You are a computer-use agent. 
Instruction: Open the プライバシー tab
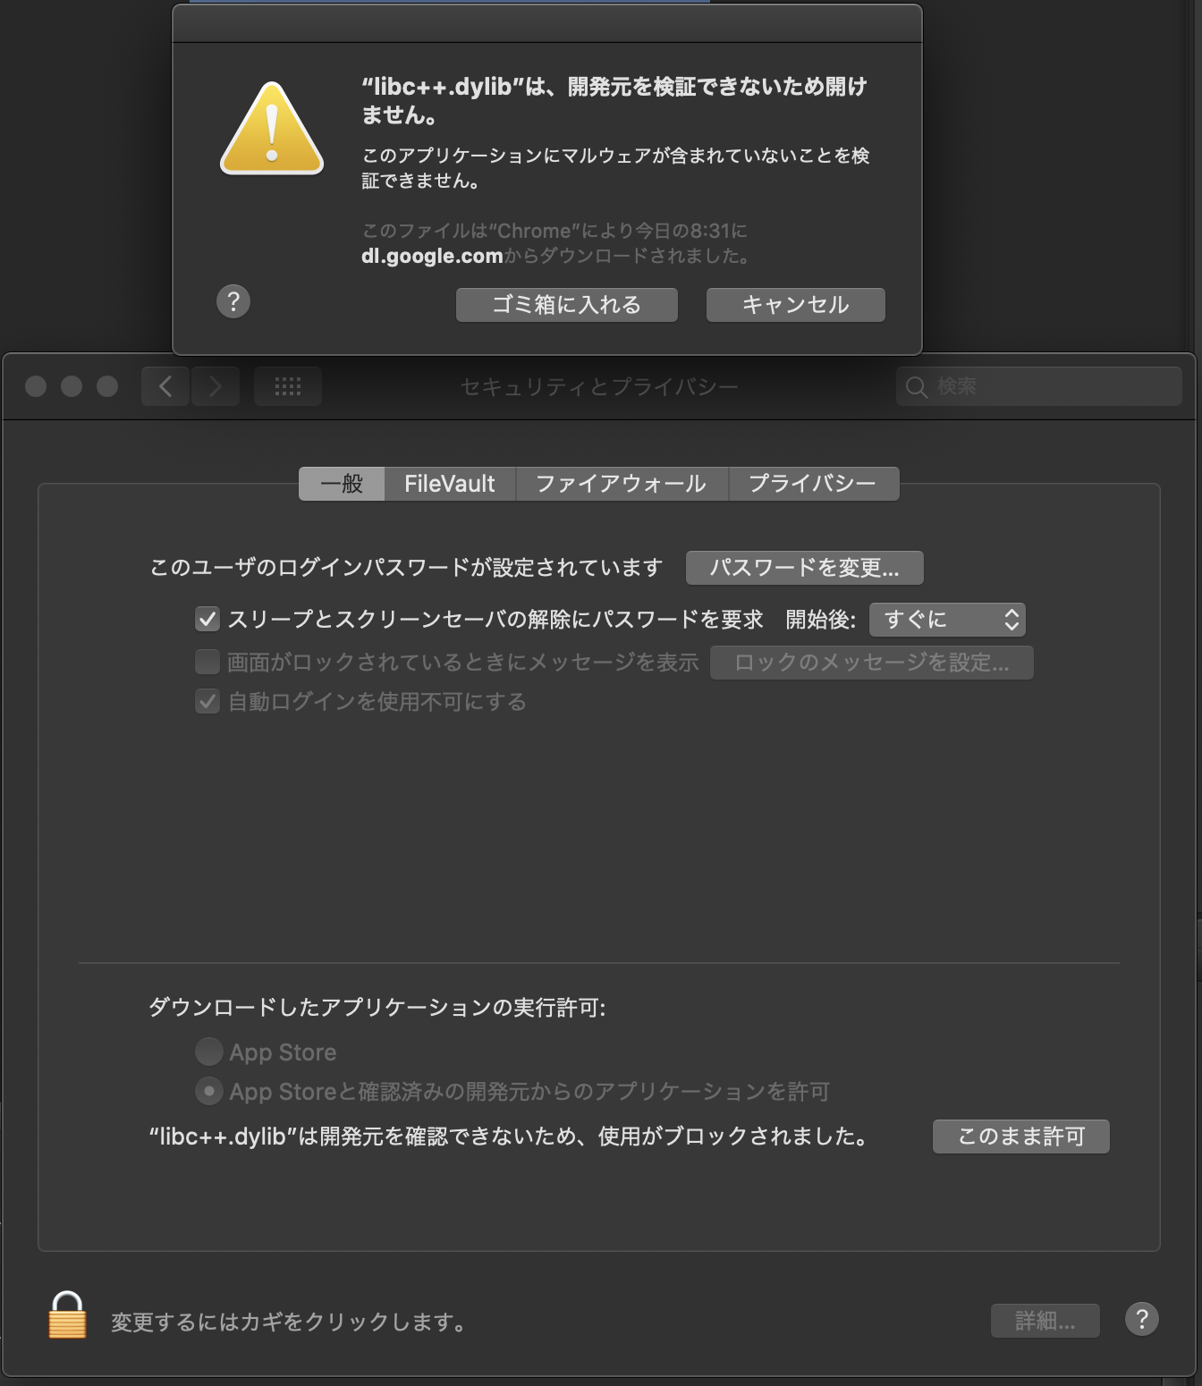[813, 484]
